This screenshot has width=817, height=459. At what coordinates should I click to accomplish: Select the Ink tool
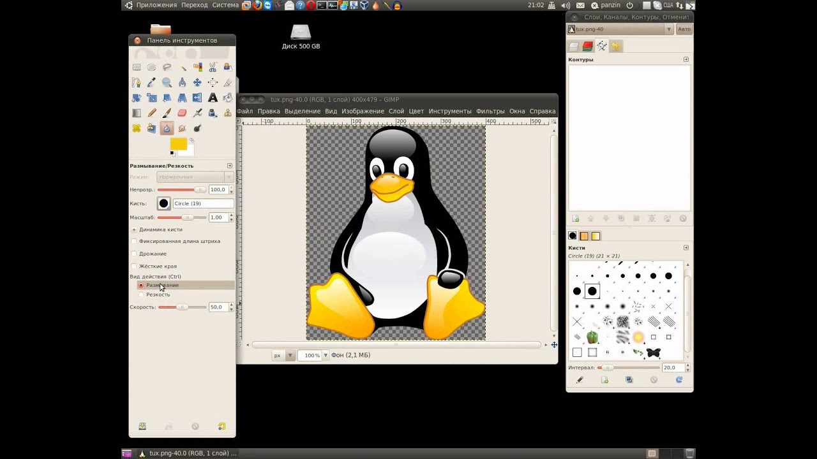(213, 113)
